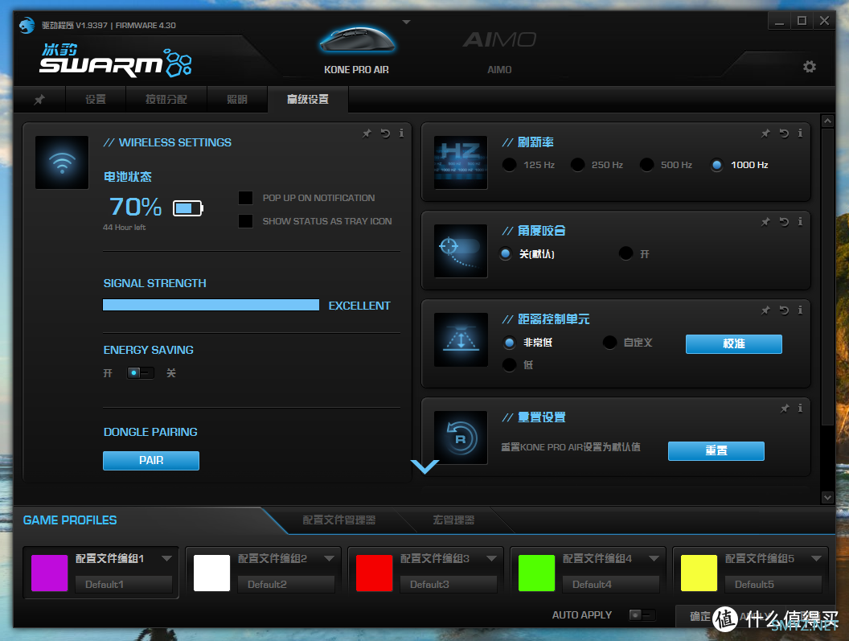This screenshot has width=849, height=641.
Task: Open dropdown for 配置文件编组5
Action: (x=817, y=558)
